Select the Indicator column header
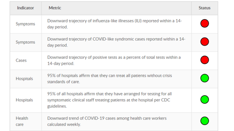This screenshot has height=131, width=234. (25, 8)
